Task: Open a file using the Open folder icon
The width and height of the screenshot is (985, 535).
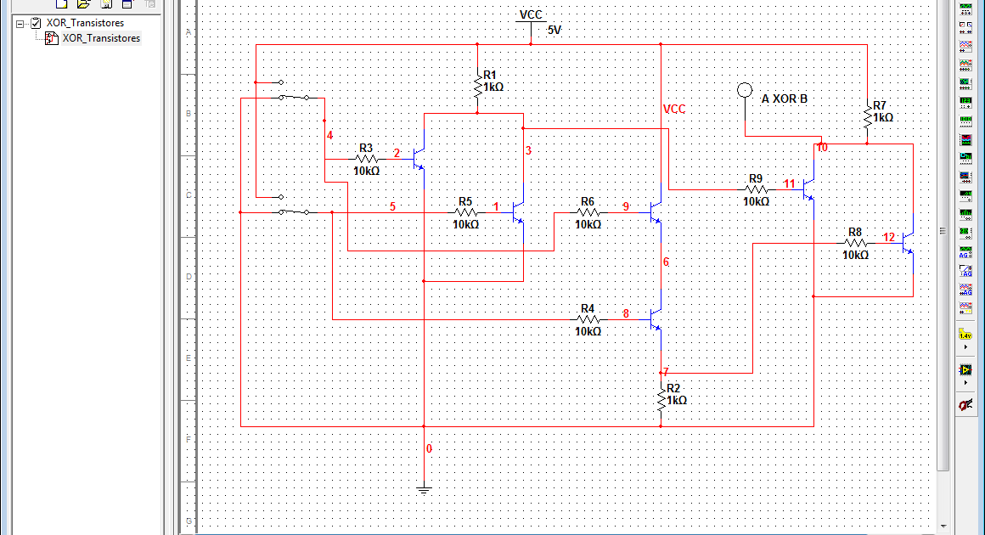Action: point(82,4)
